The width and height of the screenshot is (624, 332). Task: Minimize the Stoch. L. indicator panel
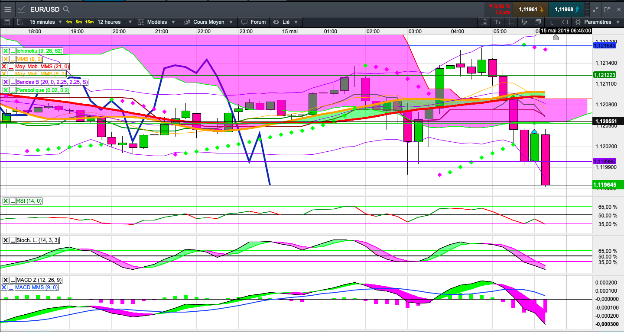pos(13,240)
